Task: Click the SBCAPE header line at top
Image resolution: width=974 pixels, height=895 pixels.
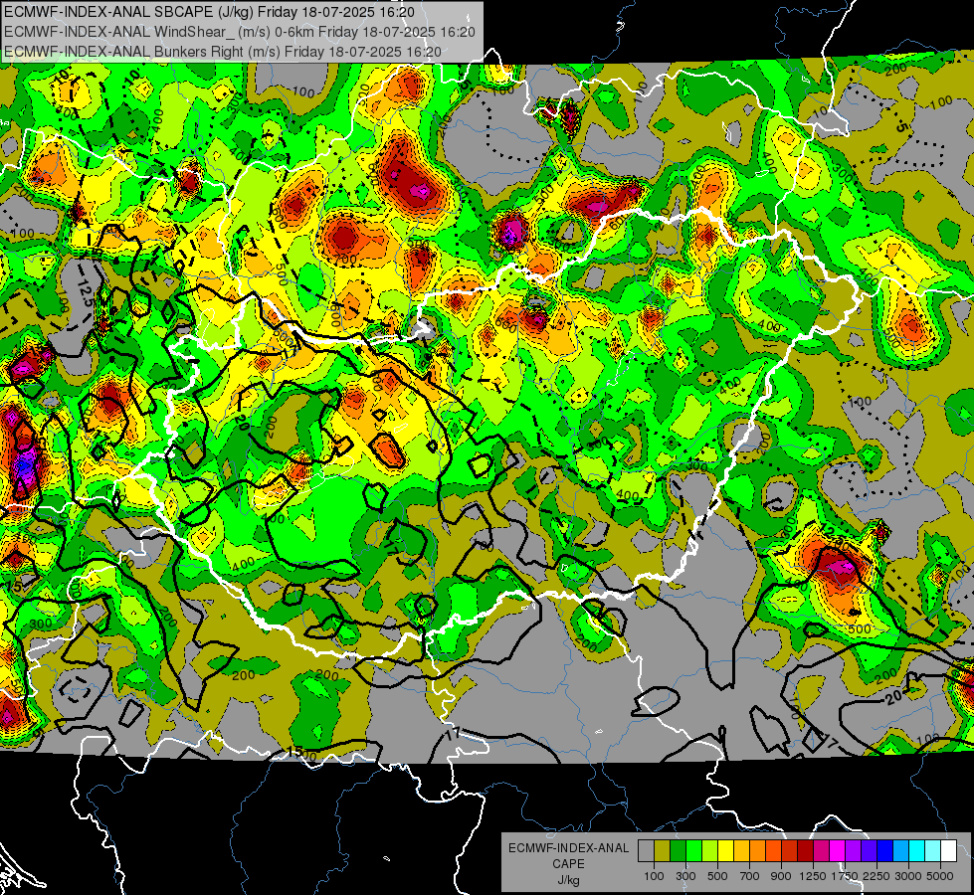Action: pyautogui.click(x=209, y=12)
